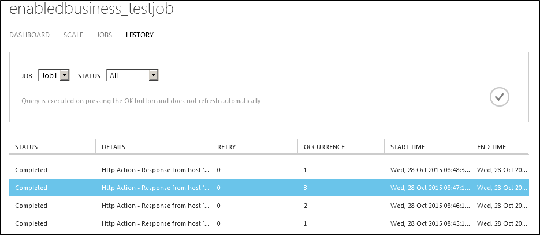Select the Completed row started at 08:45
The width and height of the screenshot is (540, 235).
coord(269,223)
